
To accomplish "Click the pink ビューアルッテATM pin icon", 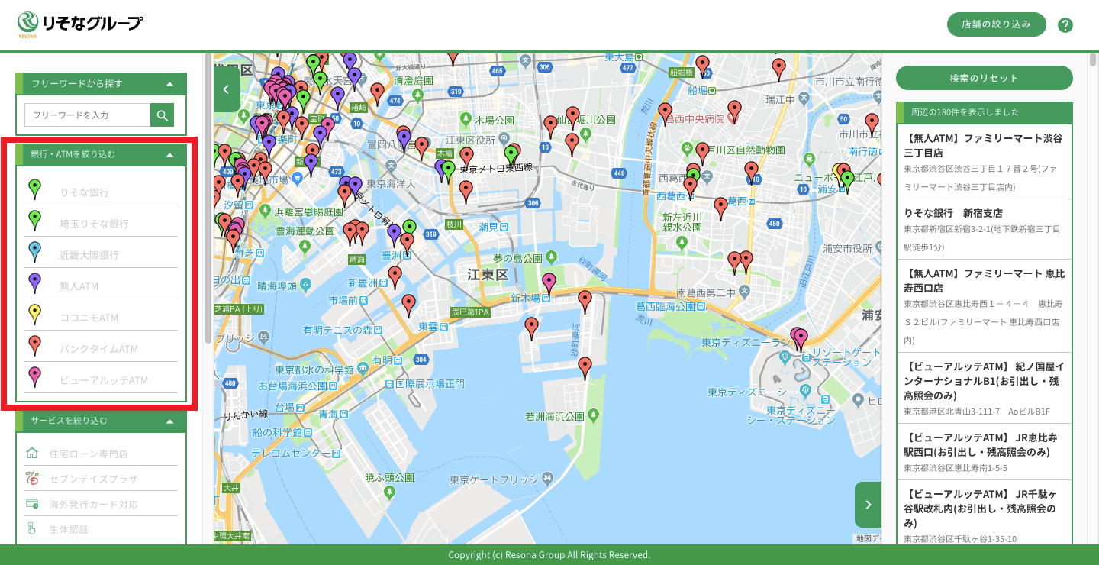I will coord(34,376).
